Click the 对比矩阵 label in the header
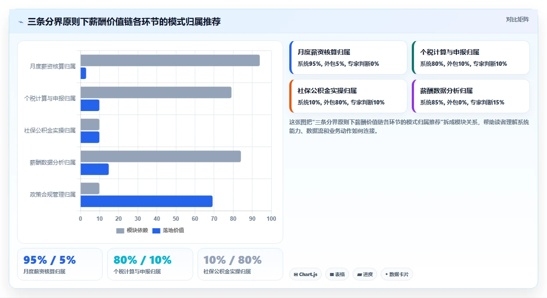 tap(517, 19)
